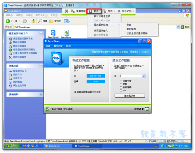Open 共用文件 Shared Documents link
Screen dimensions: 195x153
(18, 78)
